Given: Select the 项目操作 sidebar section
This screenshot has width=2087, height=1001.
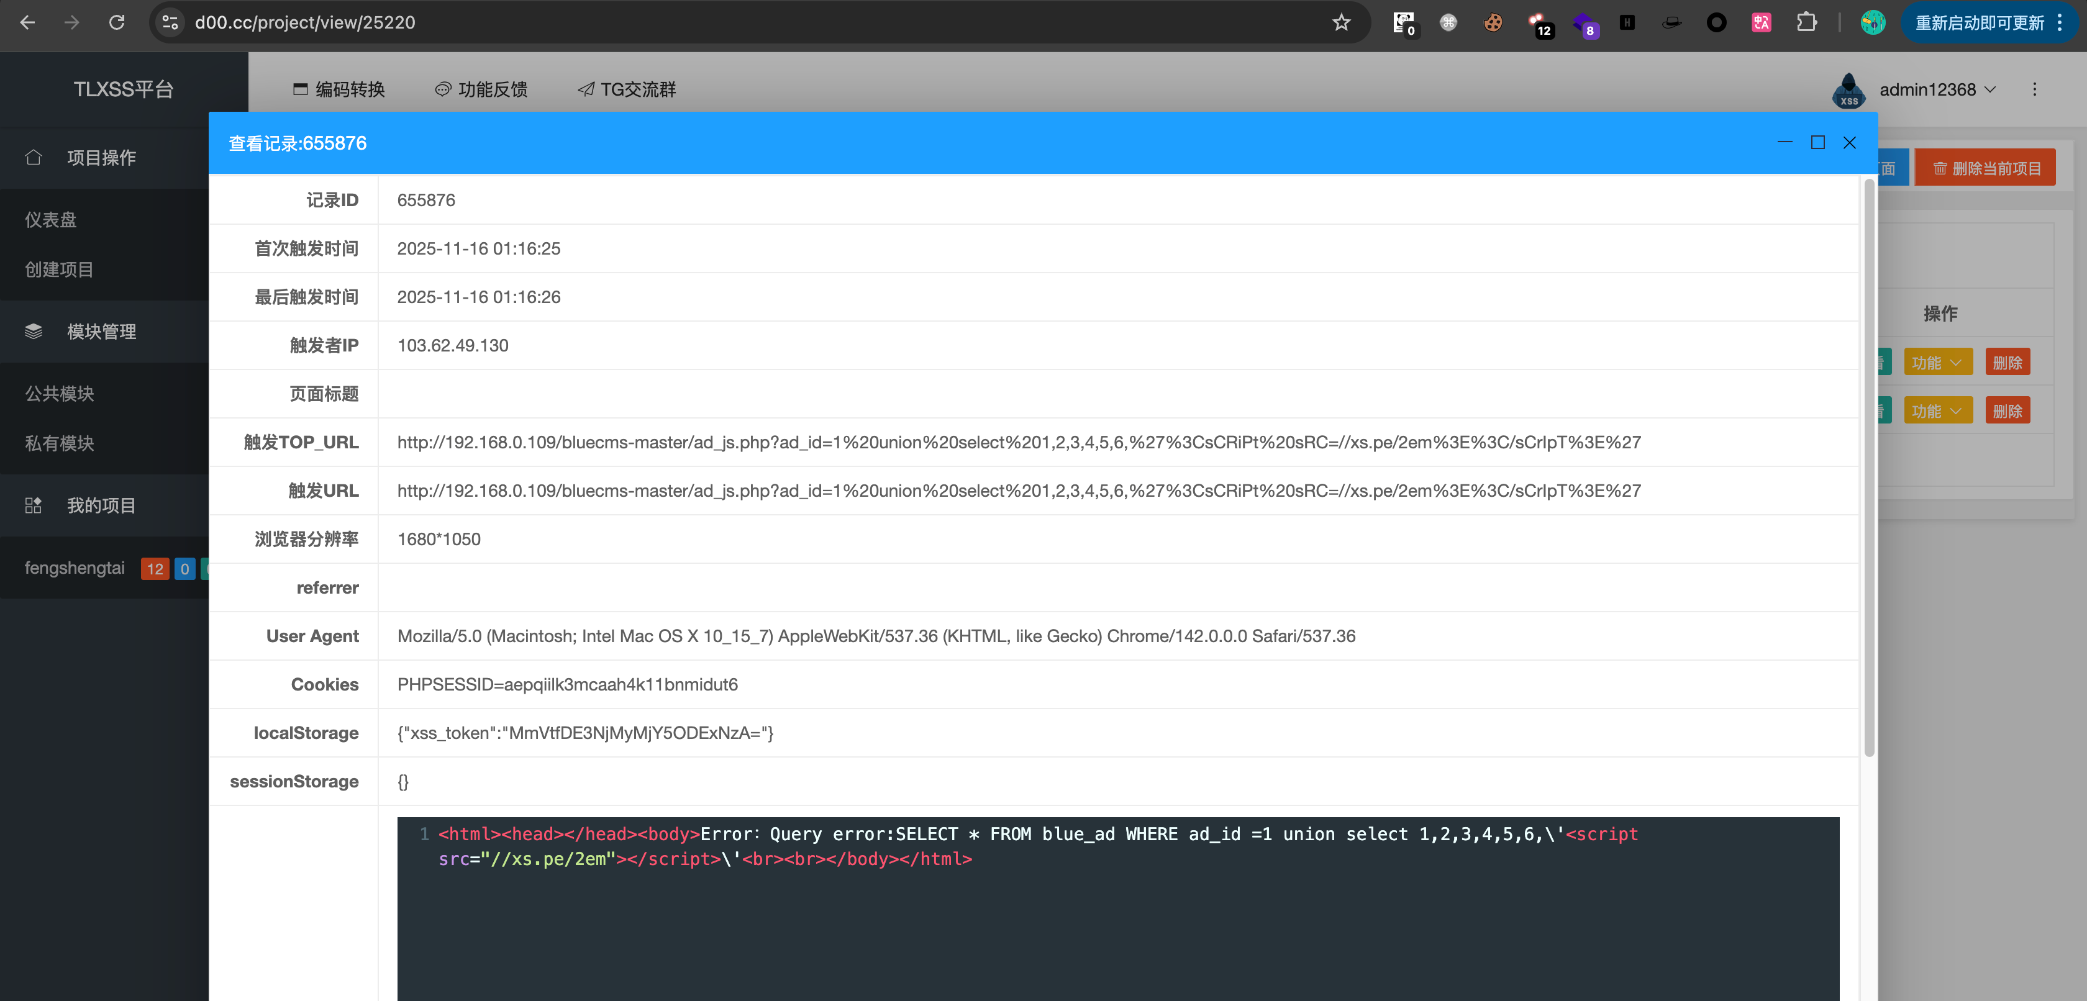Looking at the screenshot, I should [101, 157].
